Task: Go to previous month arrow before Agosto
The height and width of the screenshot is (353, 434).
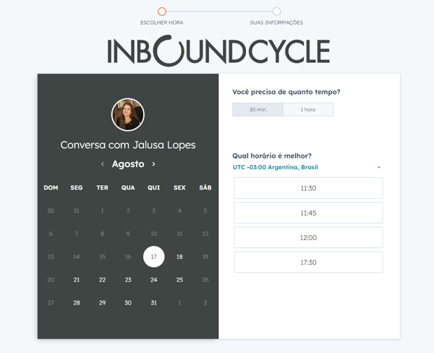Action: tap(103, 164)
